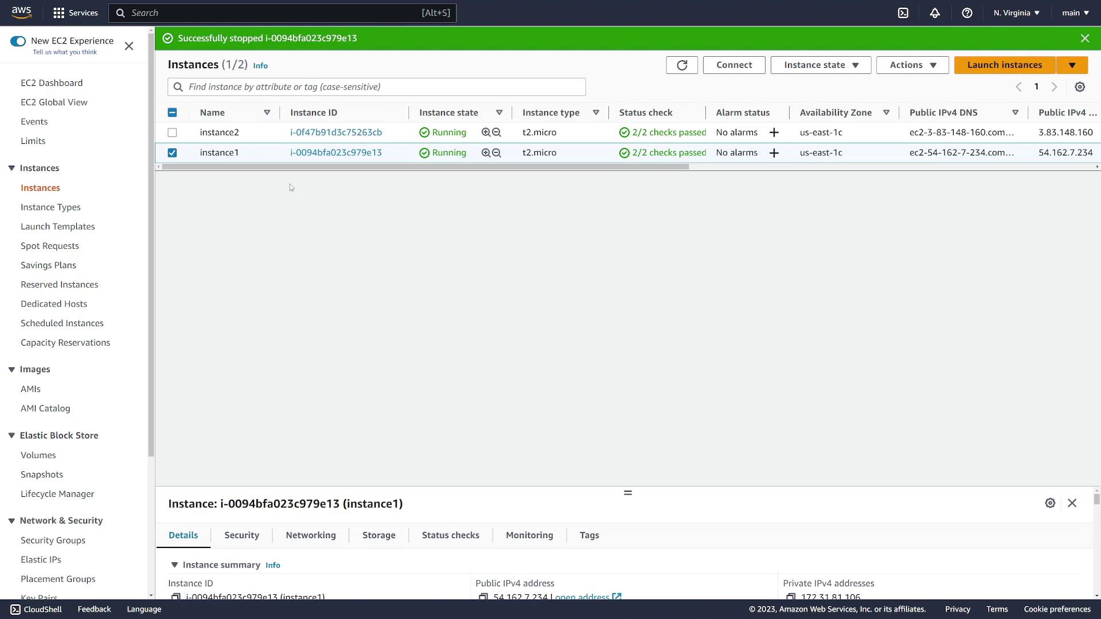Click the horizontal table scrollbar
This screenshot has width=1101, height=619.
click(x=424, y=167)
